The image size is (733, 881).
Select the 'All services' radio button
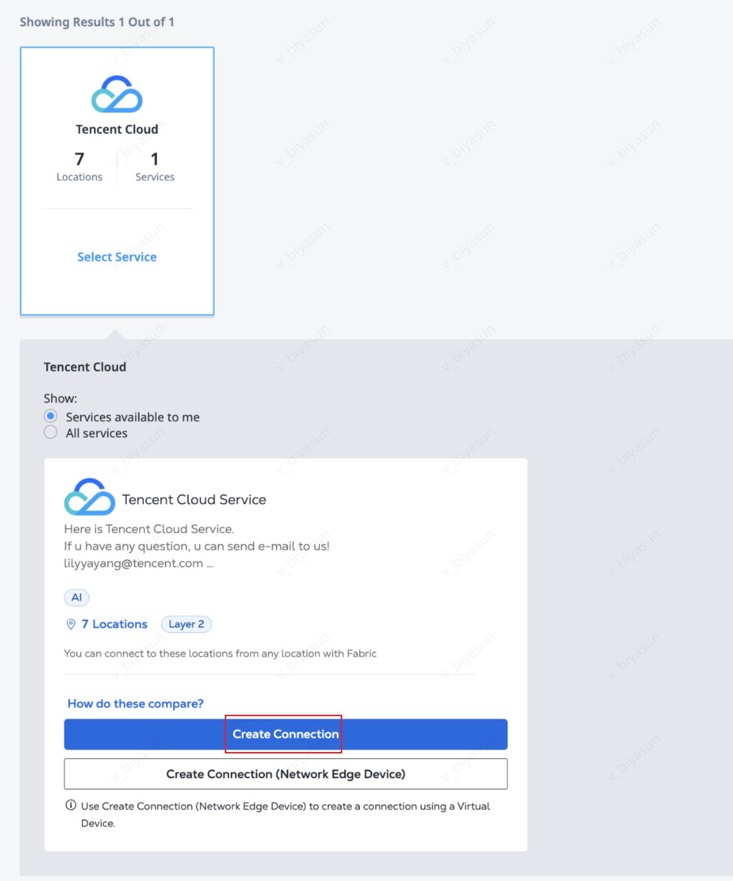coord(51,432)
